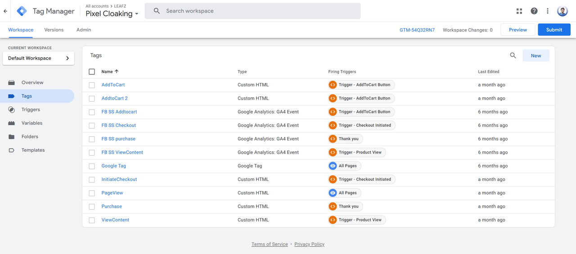Viewport: 576px width, 254px height.
Task: Focus the Search workspace field
Action: [252, 11]
